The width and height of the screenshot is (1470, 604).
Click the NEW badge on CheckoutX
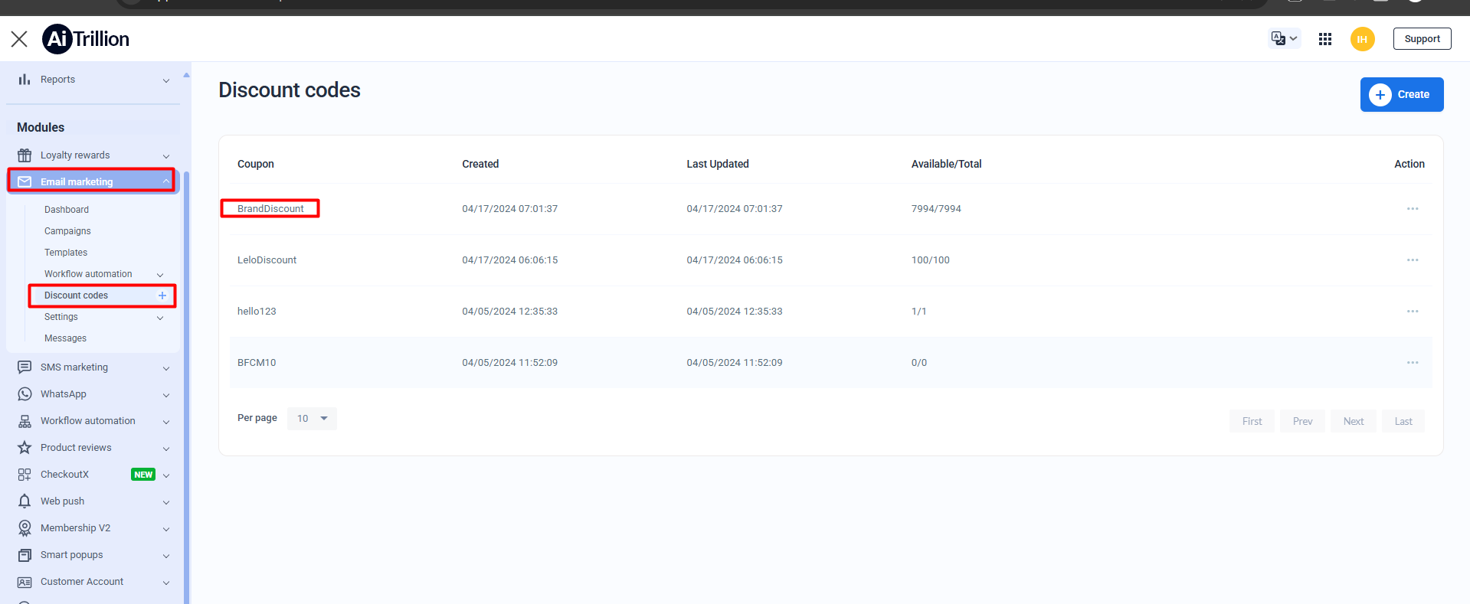coord(143,475)
